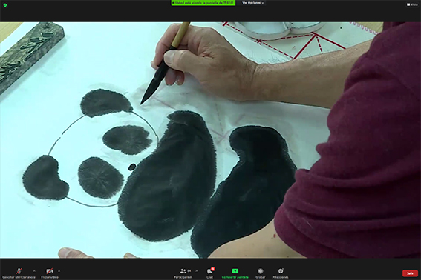Click the green screen-sharing status banner
This screenshot has width=421, height=280.
click(x=203, y=3)
